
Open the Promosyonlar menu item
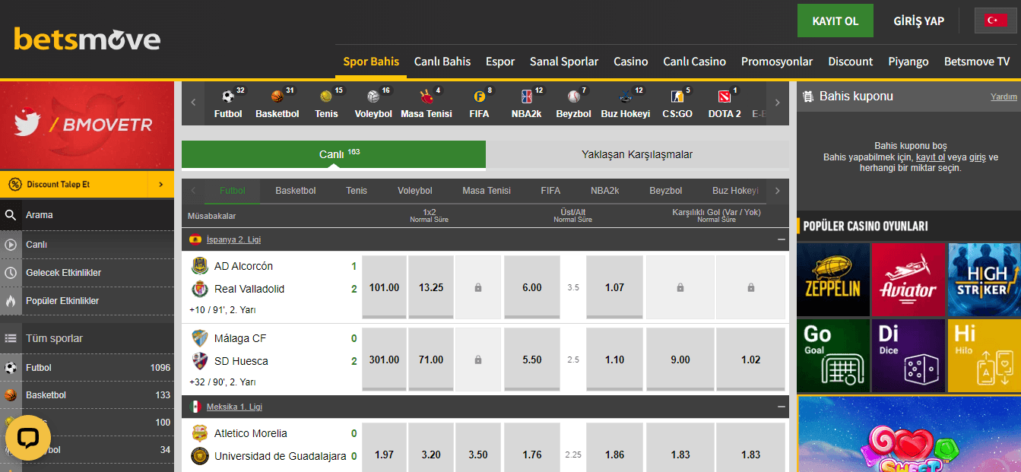(777, 62)
